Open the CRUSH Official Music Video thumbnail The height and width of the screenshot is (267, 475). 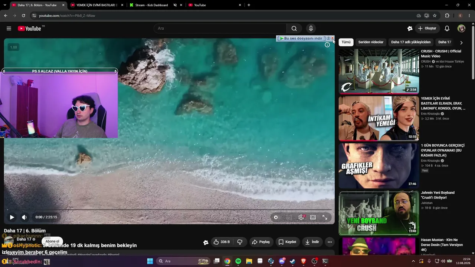point(379,71)
